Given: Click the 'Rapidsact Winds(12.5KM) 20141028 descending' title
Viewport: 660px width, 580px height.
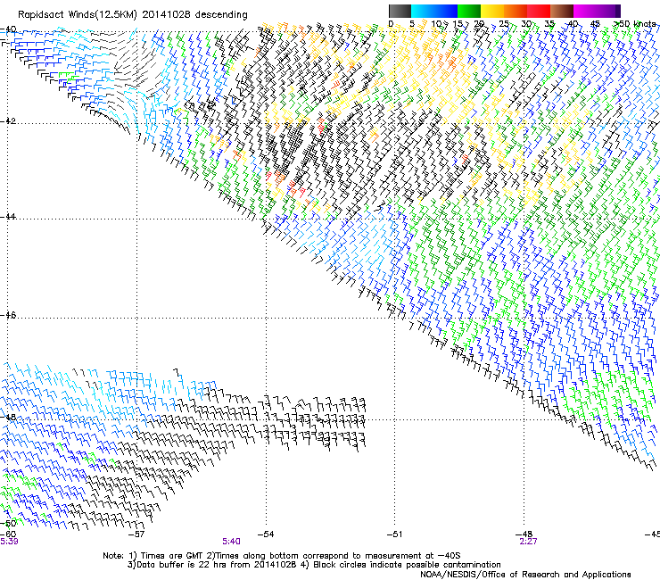Looking at the screenshot, I should (x=133, y=15).
